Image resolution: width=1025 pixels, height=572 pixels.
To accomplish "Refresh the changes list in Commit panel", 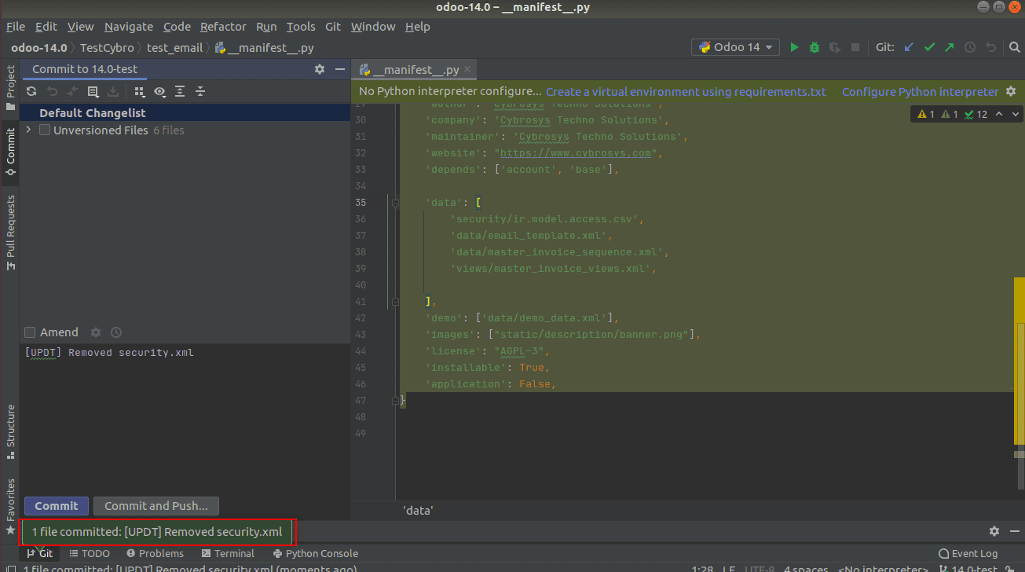I will (31, 91).
